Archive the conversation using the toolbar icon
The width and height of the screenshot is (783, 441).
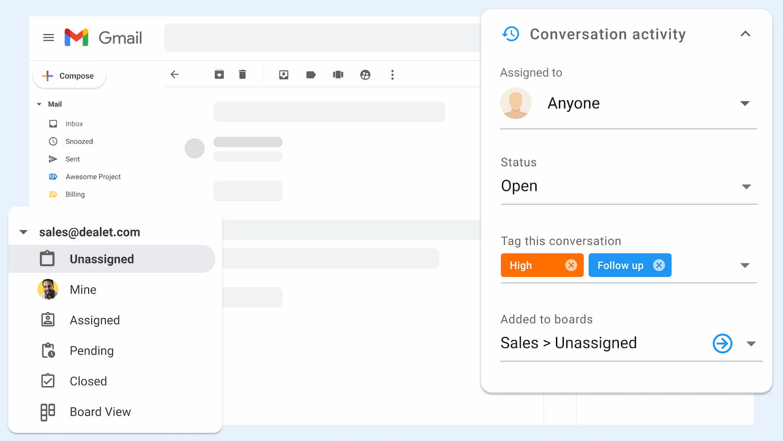pos(219,74)
